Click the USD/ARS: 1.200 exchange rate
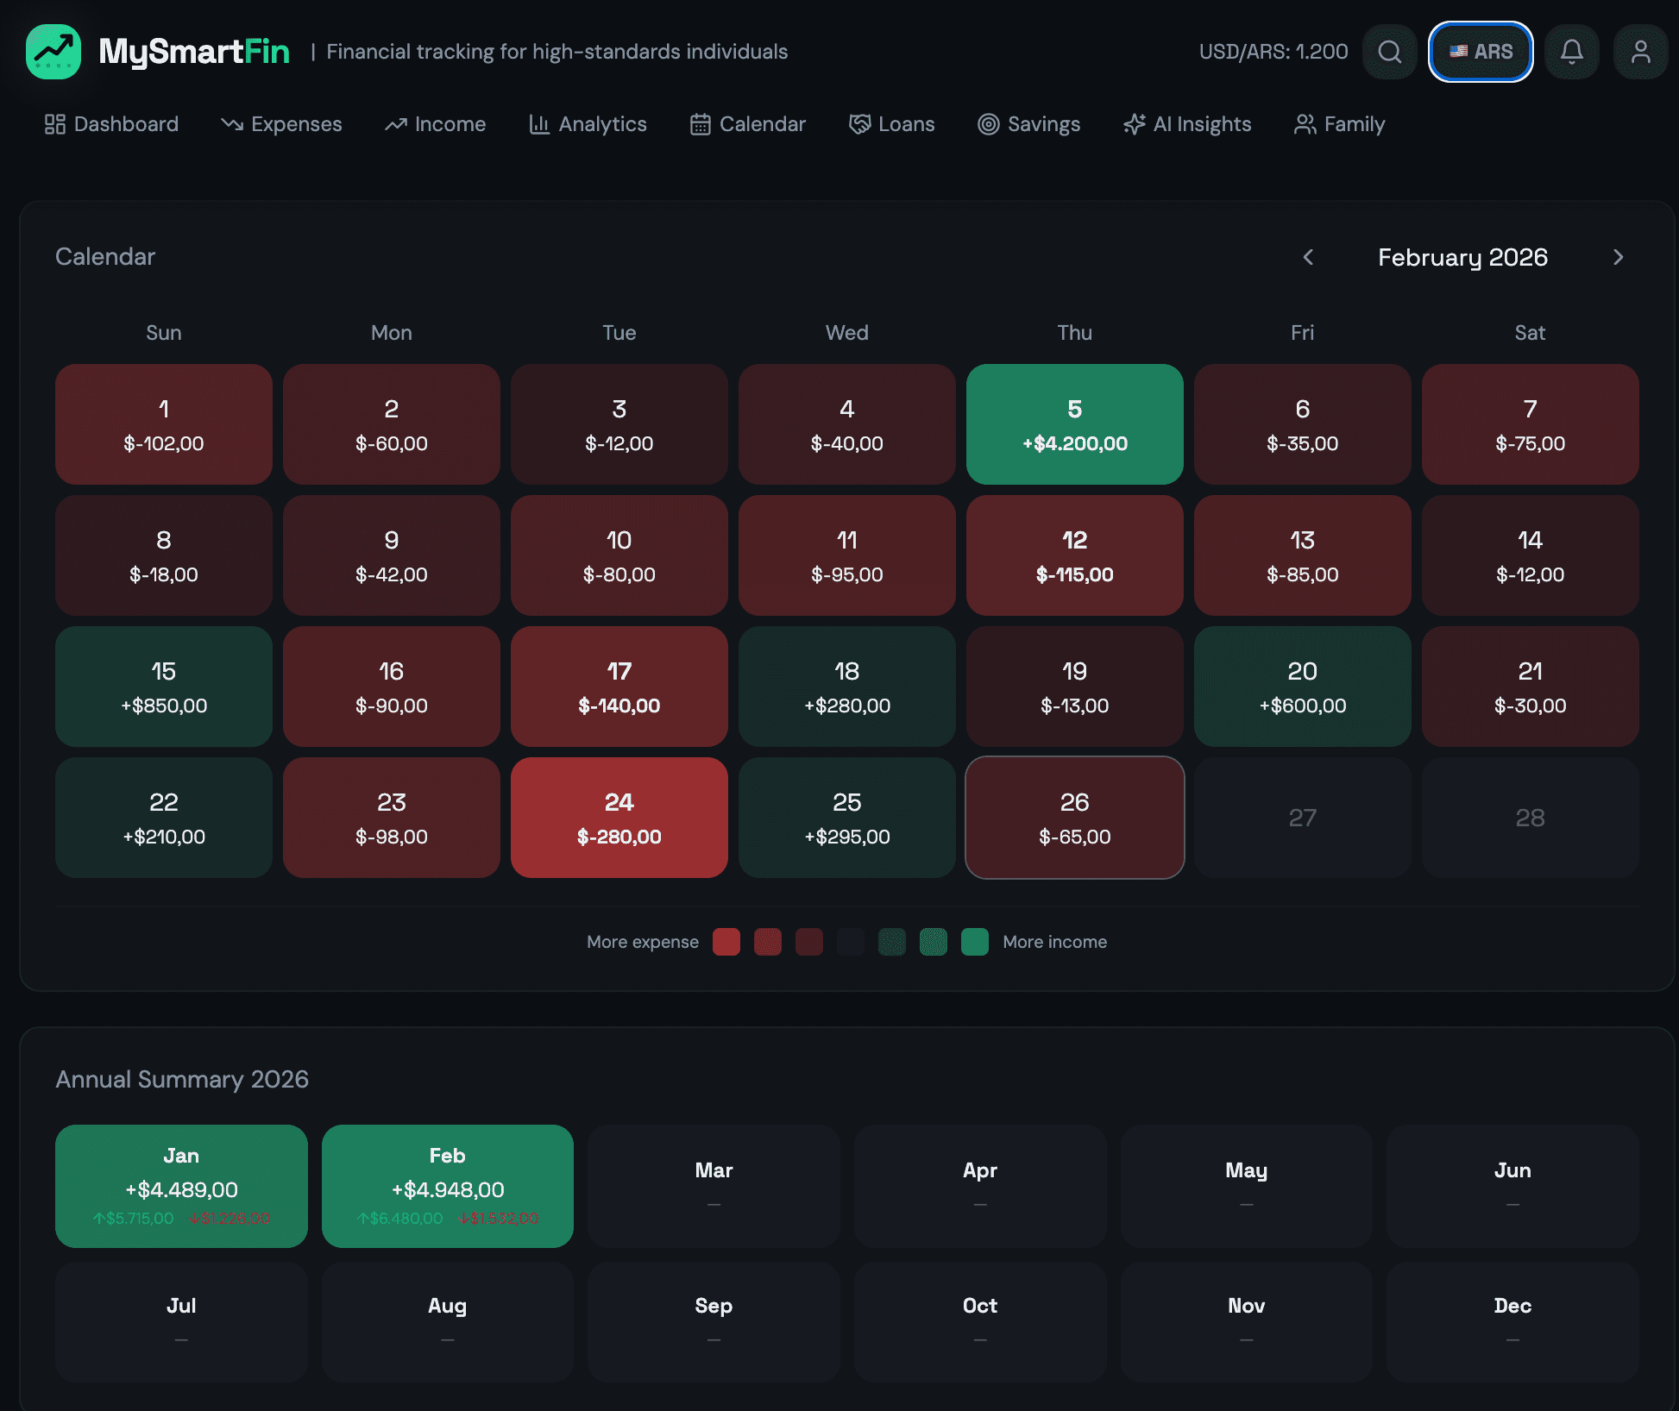This screenshot has width=1679, height=1411. point(1273,52)
